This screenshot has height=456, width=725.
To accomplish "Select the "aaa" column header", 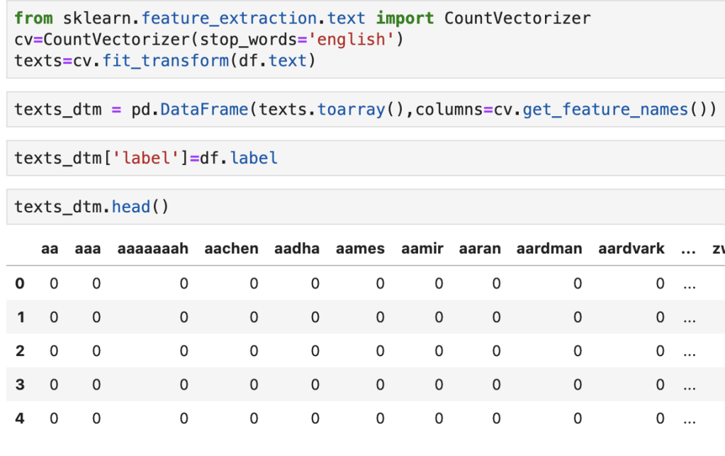I will point(87,249).
